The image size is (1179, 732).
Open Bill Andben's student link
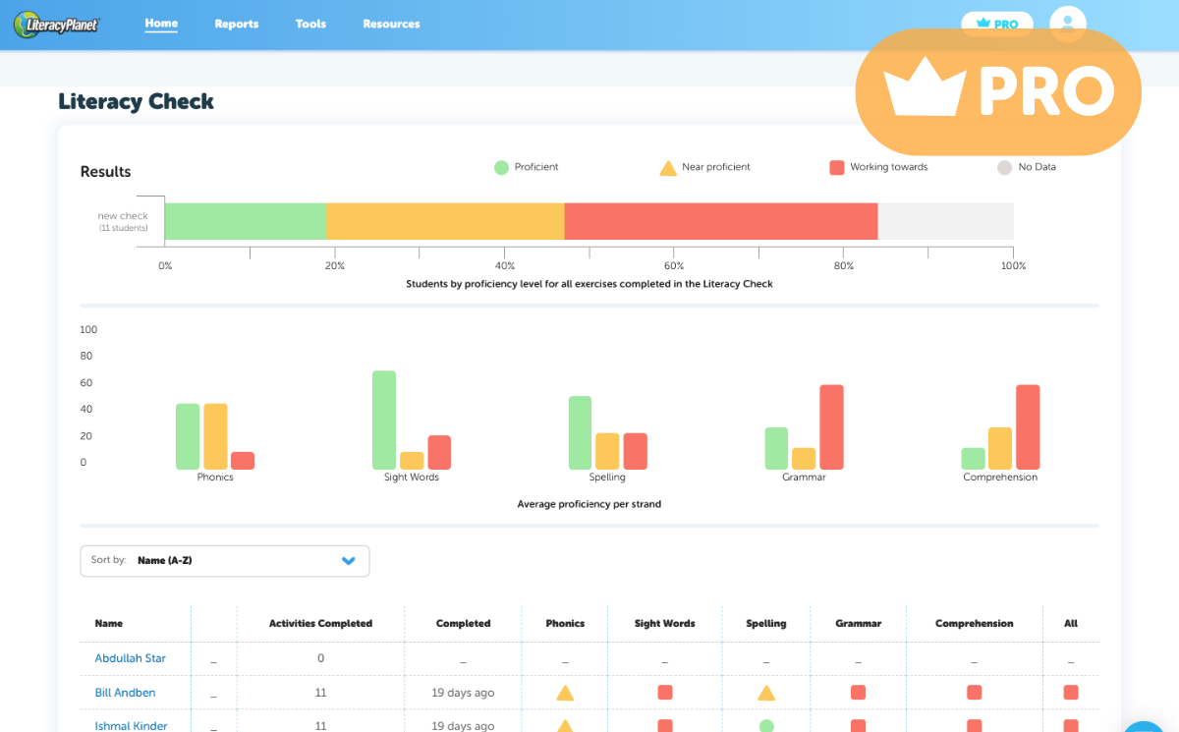pos(125,693)
